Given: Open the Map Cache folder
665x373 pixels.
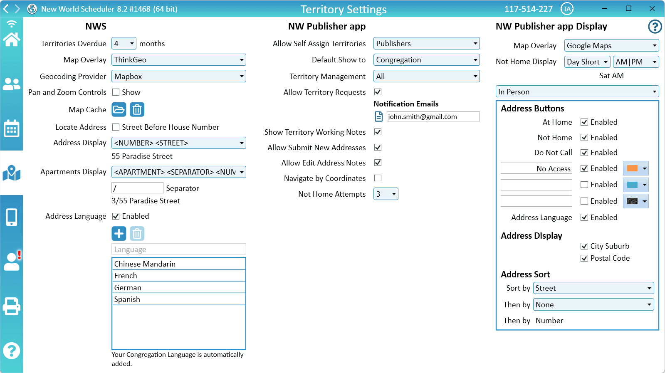Looking at the screenshot, I should 119,110.
